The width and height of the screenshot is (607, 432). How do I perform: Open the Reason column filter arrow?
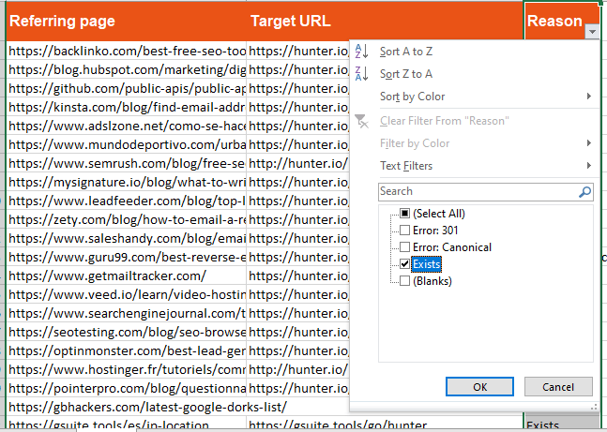[x=592, y=32]
